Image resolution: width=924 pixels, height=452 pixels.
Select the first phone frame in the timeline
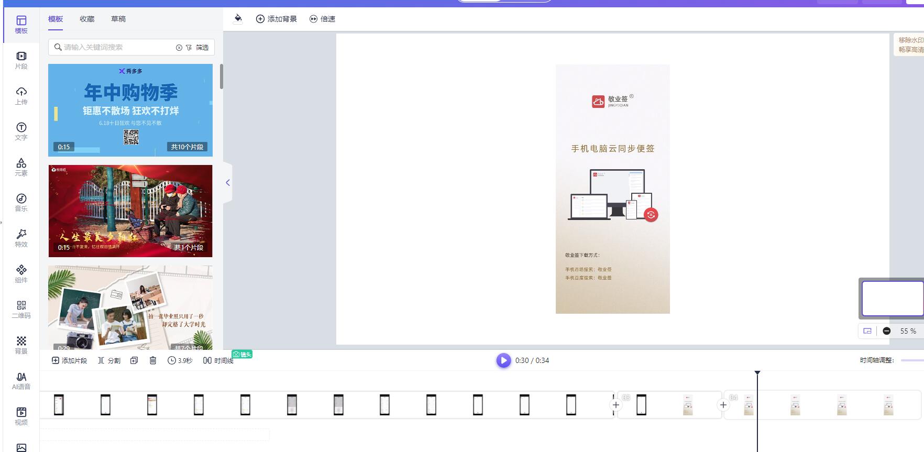(59, 405)
